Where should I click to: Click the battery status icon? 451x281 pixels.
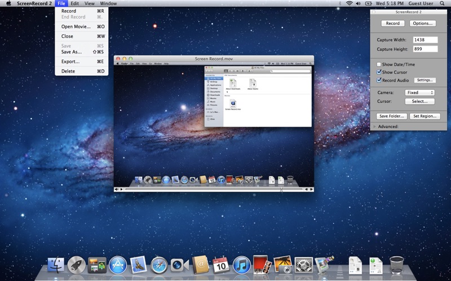(x=369, y=3)
